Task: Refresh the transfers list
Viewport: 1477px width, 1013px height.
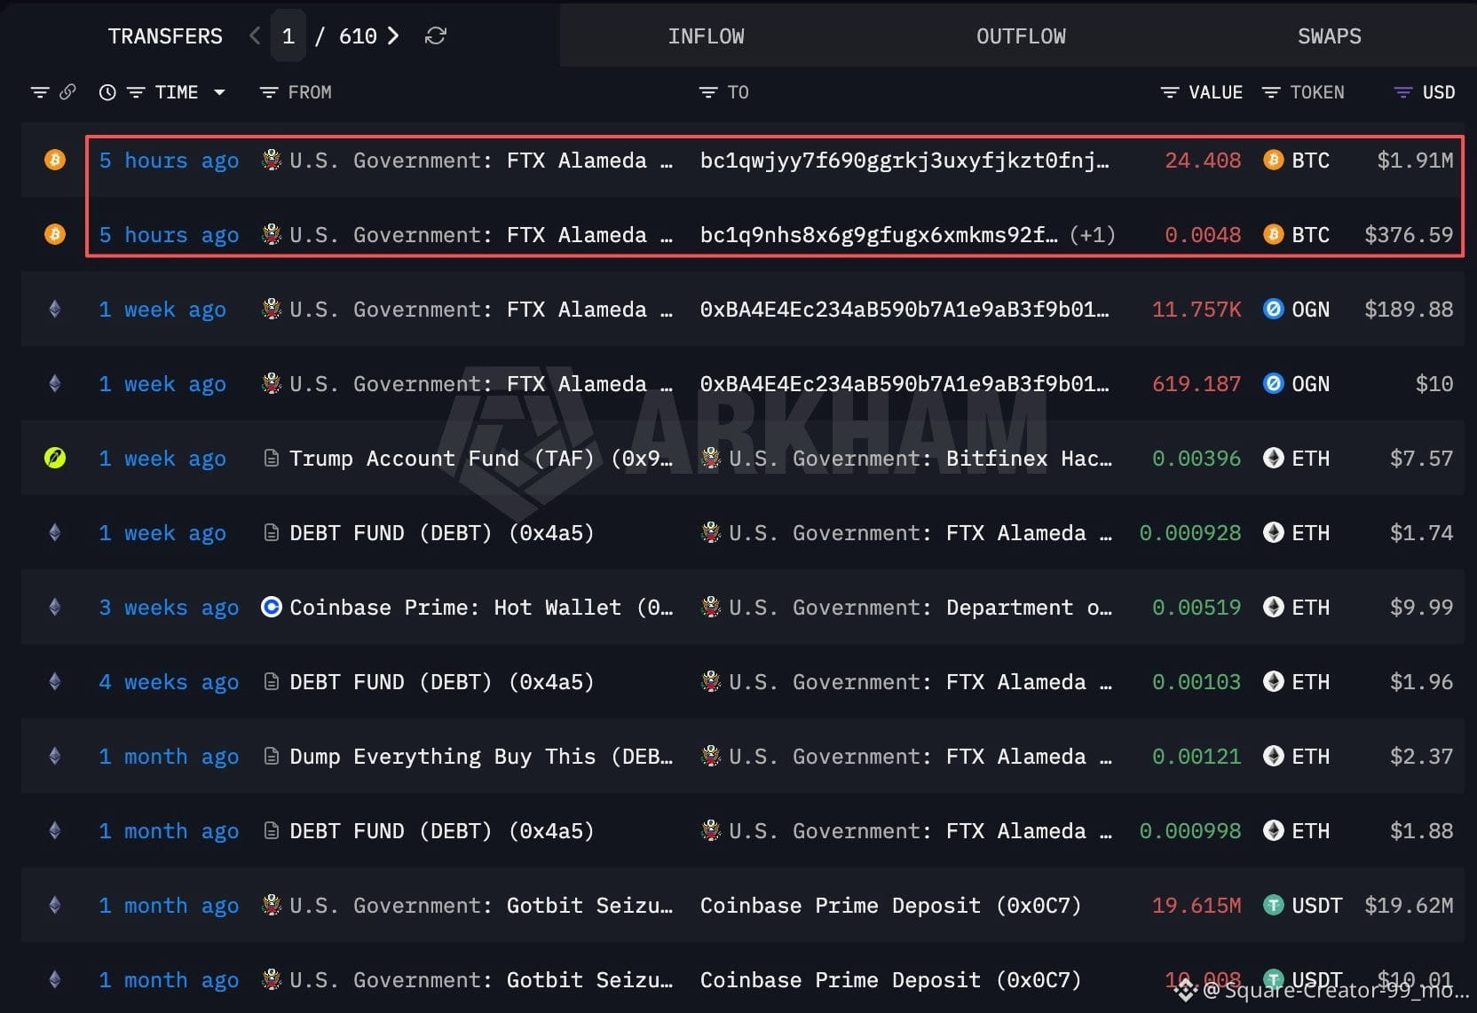Action: coord(435,35)
